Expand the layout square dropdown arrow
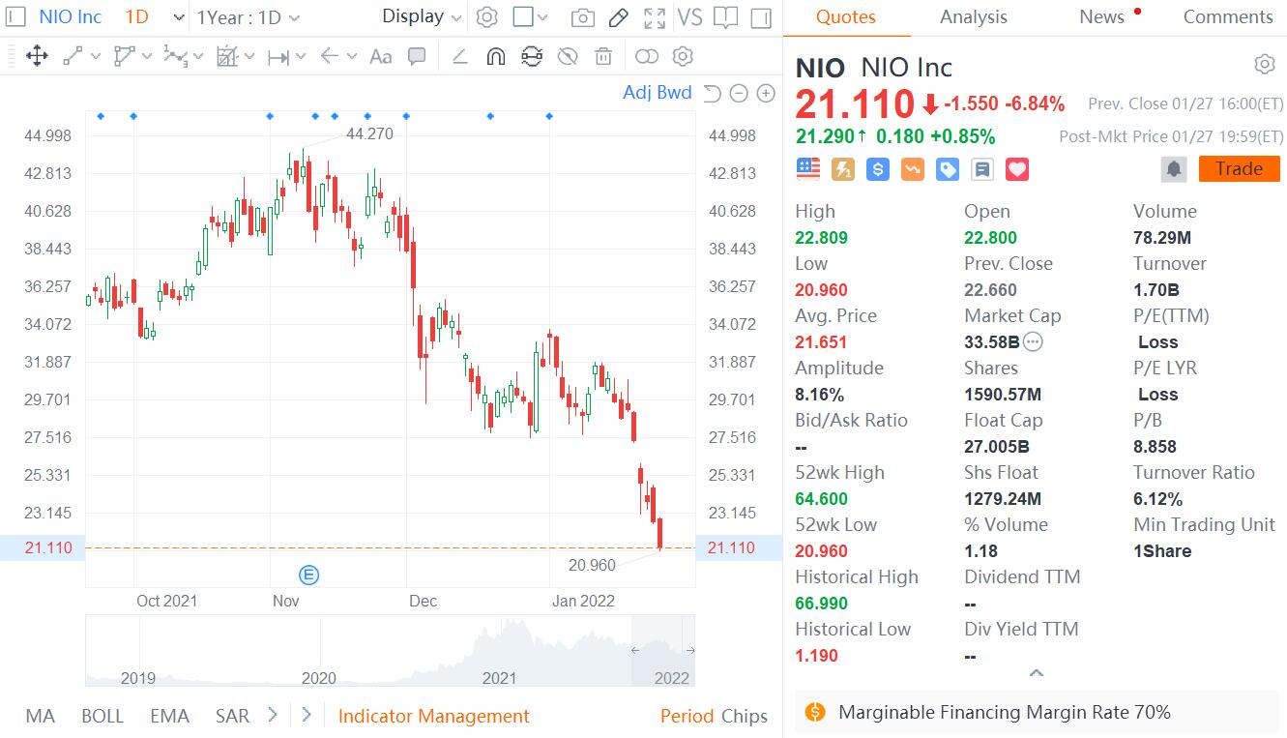1287x738 pixels. pyautogui.click(x=542, y=17)
